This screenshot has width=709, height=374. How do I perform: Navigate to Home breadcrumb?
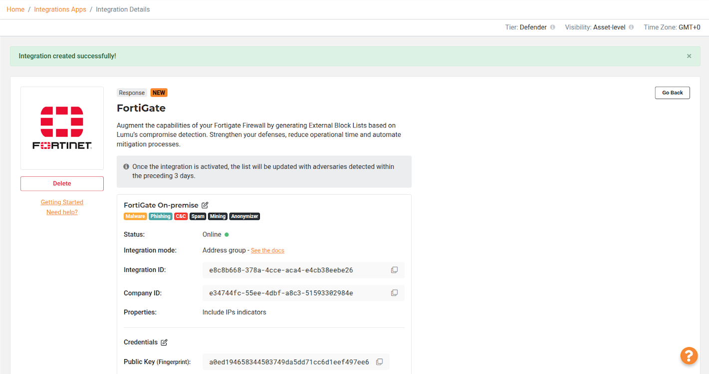(x=15, y=9)
